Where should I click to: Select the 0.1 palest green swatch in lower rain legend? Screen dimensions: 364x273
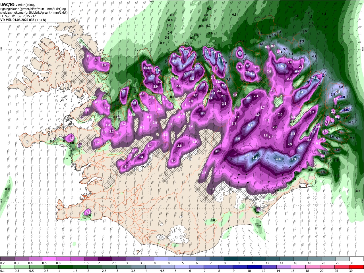(7, 267)
